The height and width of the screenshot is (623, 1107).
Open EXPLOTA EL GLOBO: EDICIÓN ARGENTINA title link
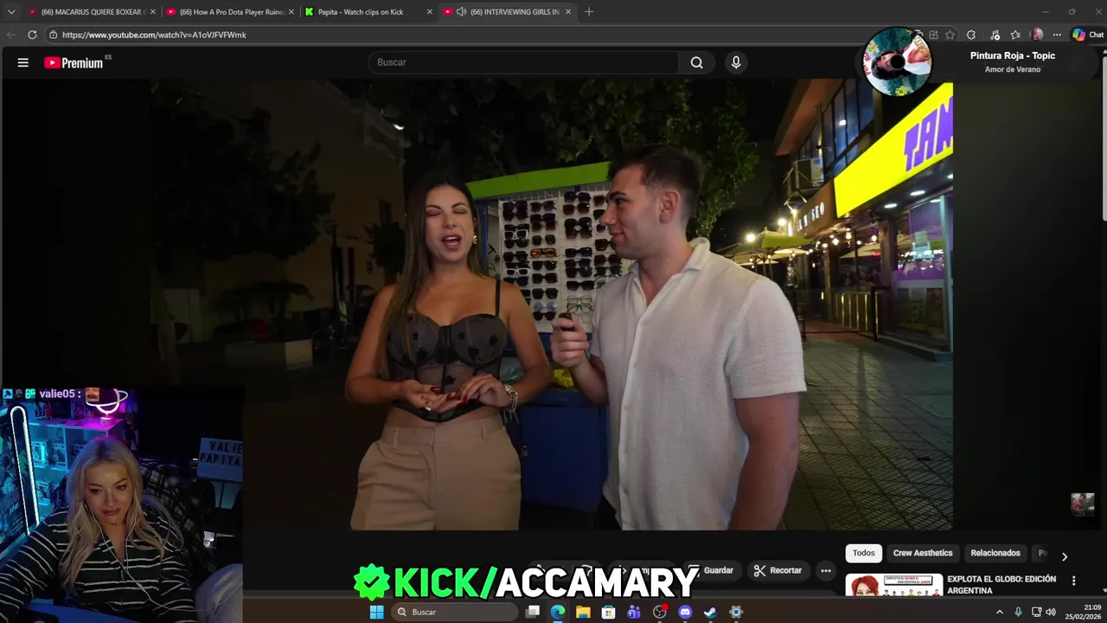1001,584
